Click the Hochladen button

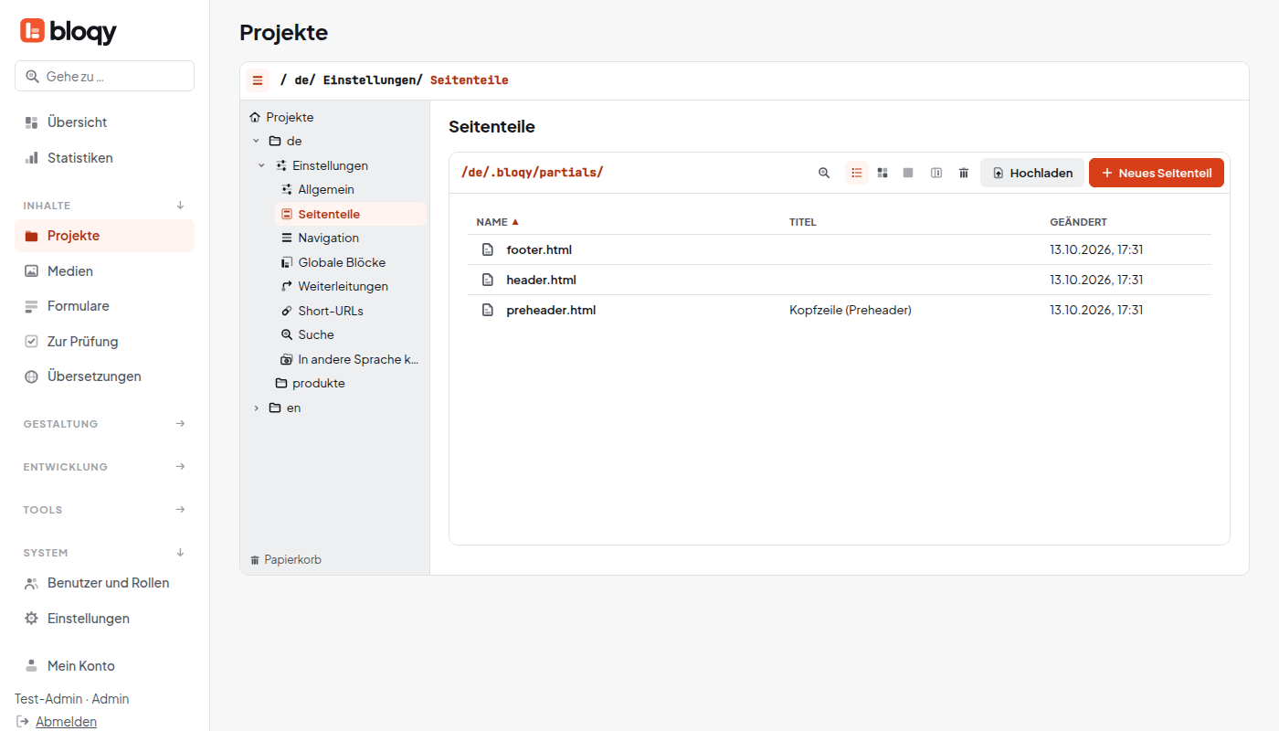(1032, 173)
